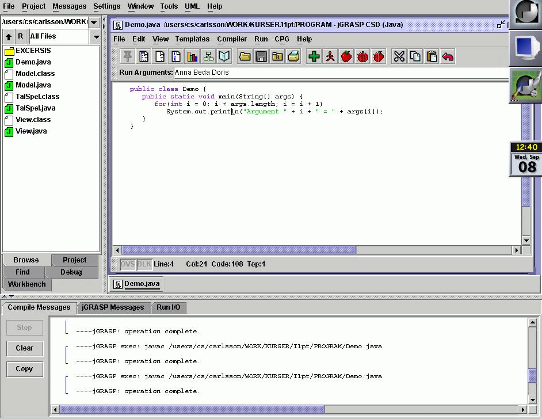Save Demo.java with the floppy disk icon
The image size is (542, 419).
pos(261,56)
